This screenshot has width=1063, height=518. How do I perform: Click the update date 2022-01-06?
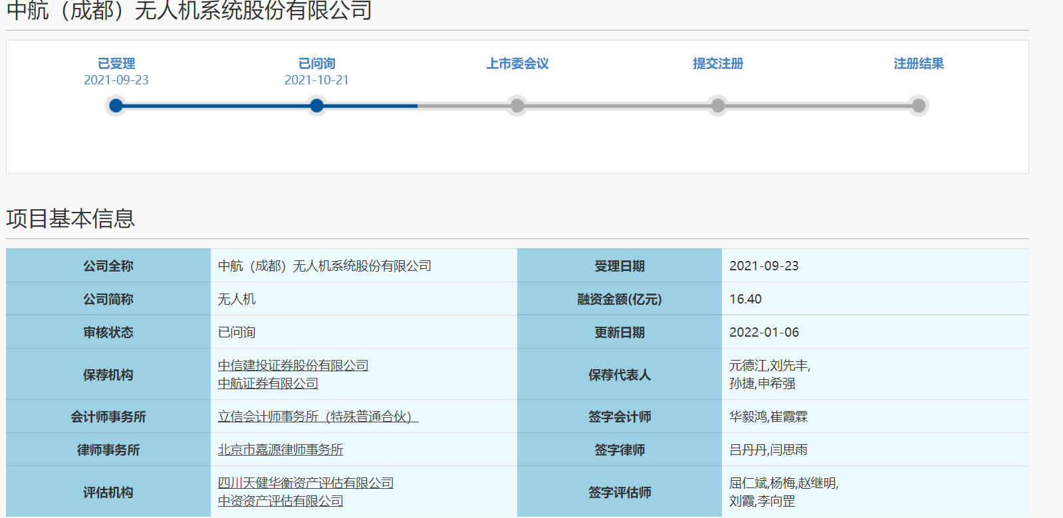(x=764, y=333)
